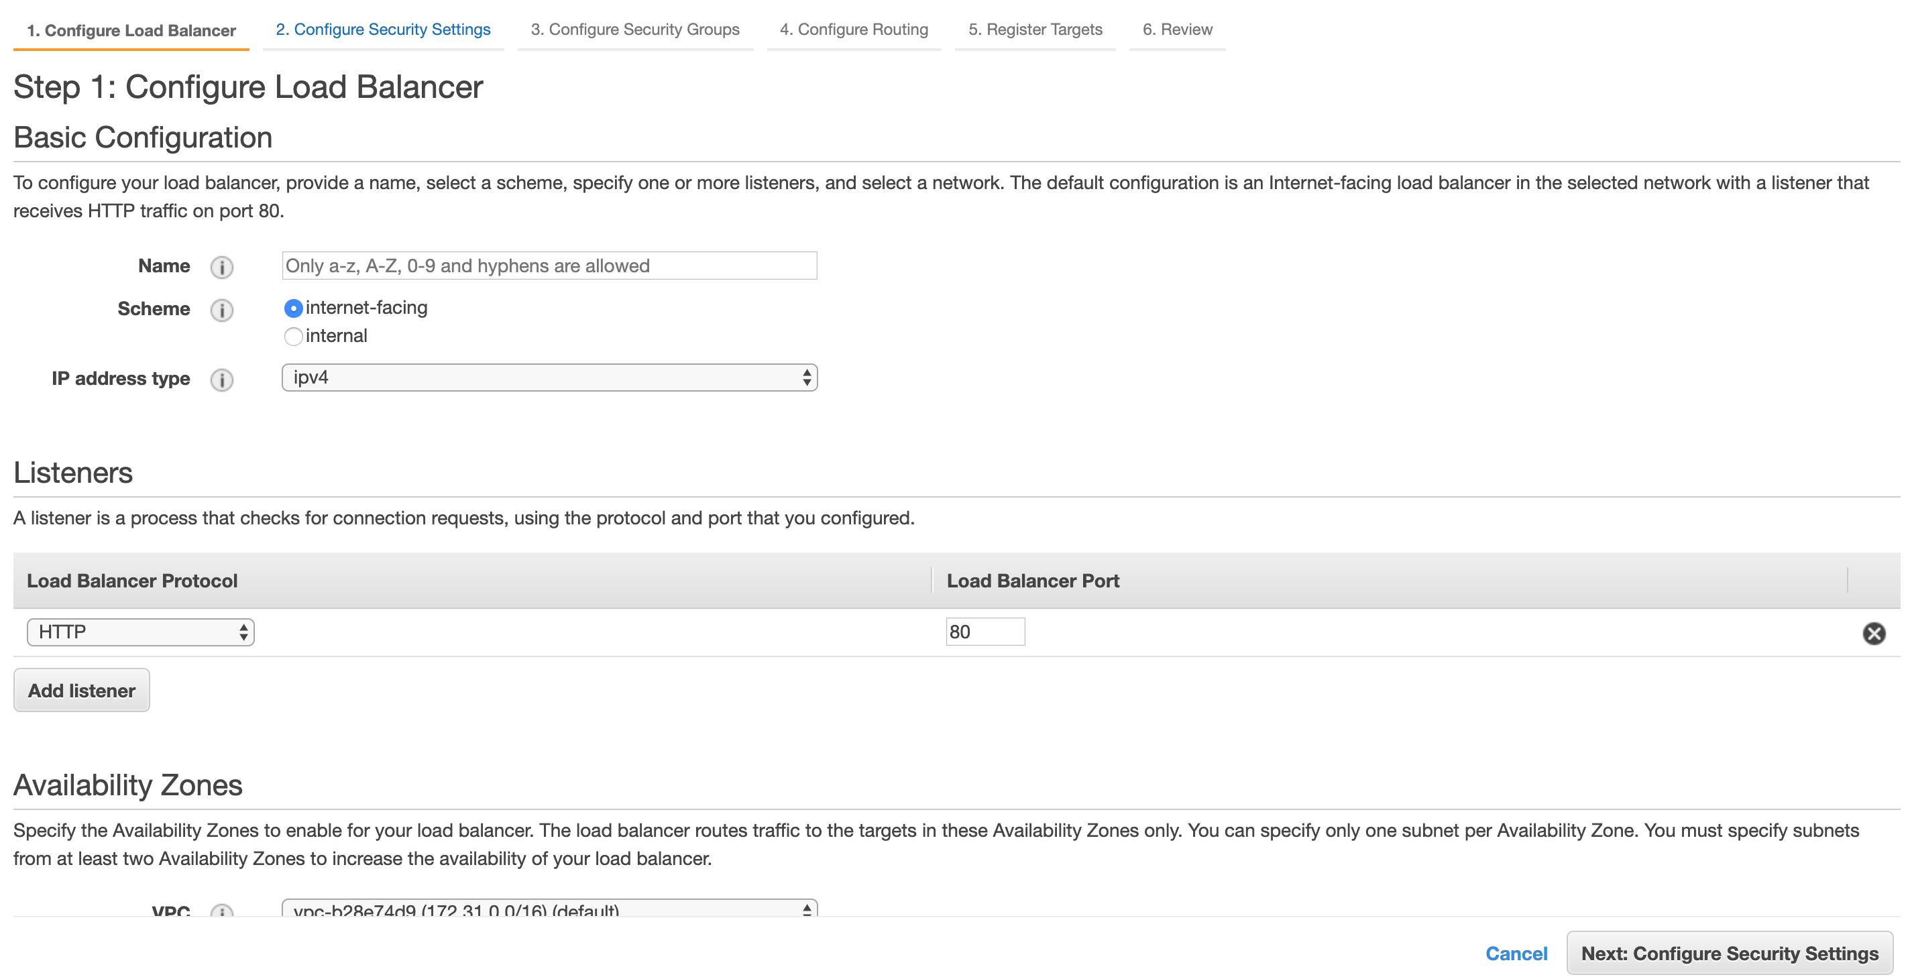Image resolution: width=1910 pixels, height=979 pixels.
Task: Click the Scheme info icon
Action: pyautogui.click(x=221, y=310)
